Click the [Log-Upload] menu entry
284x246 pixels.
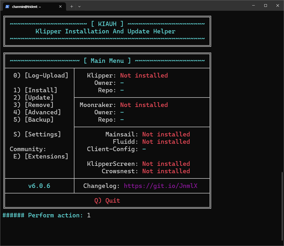click(46, 76)
